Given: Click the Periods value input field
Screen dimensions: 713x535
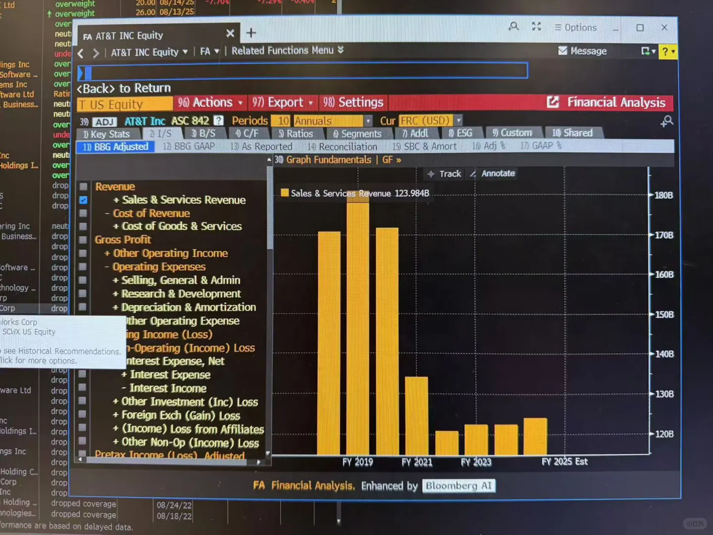Looking at the screenshot, I should pos(281,120).
